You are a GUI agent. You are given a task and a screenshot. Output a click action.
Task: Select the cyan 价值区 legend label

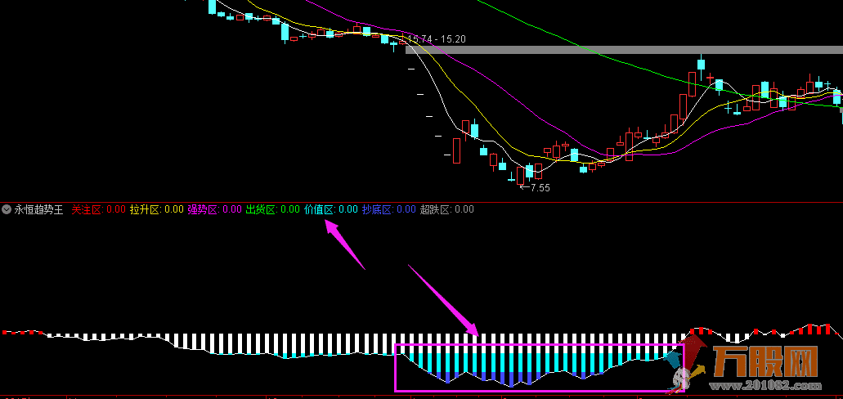(x=319, y=209)
